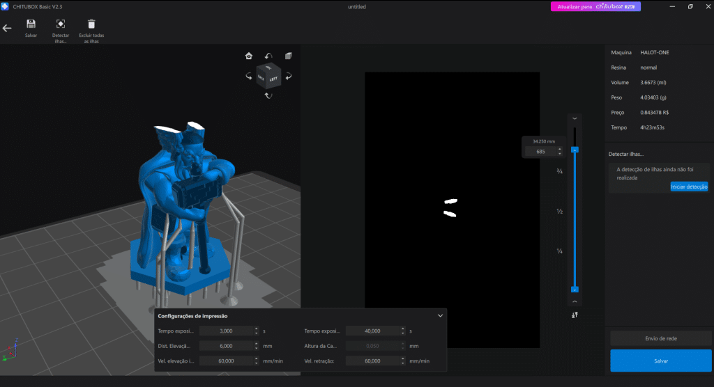Edit Vel. elevação value 60,000
This screenshot has height=387, width=714.
pos(227,361)
